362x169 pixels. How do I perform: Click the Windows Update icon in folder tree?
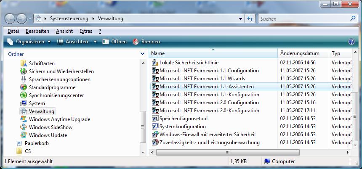[x=24, y=135]
